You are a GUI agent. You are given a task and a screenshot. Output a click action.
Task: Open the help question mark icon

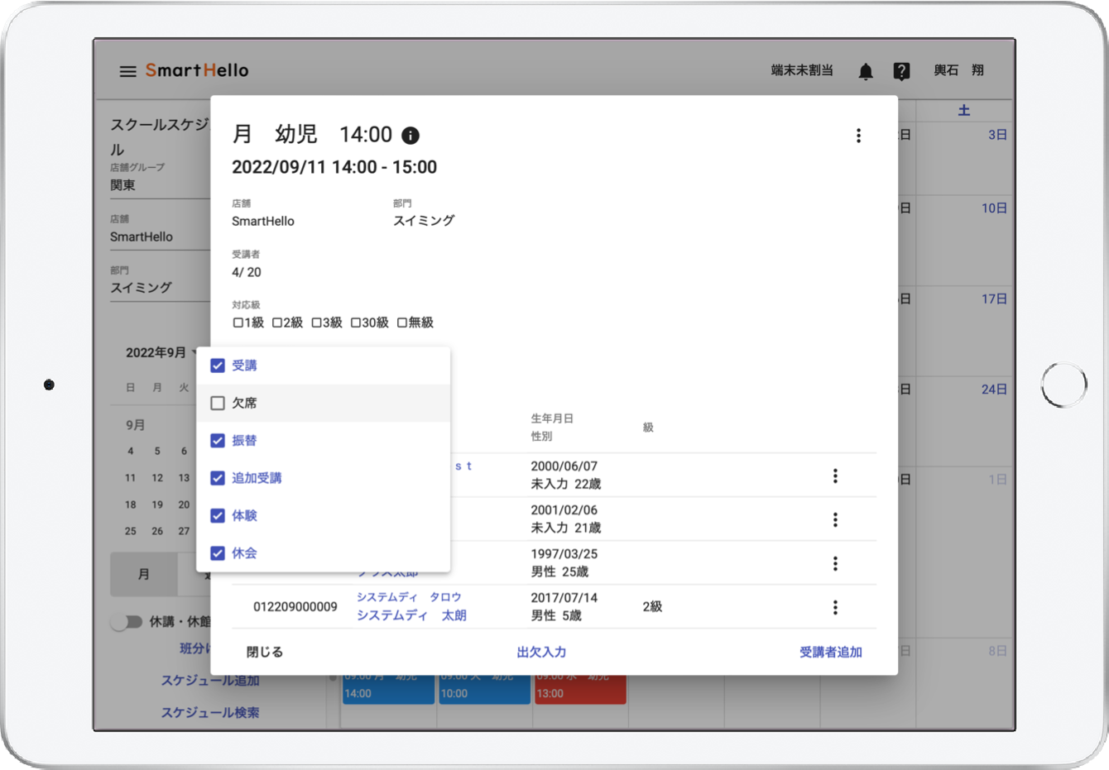click(x=902, y=71)
